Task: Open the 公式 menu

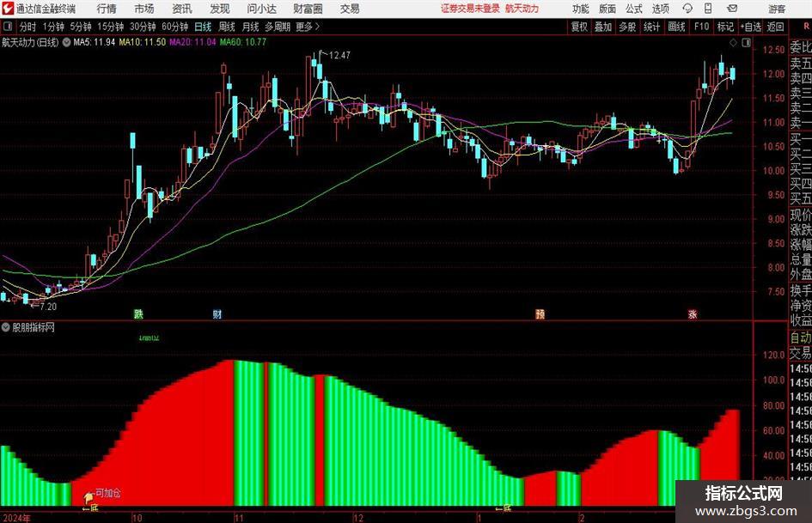Action: [633, 9]
